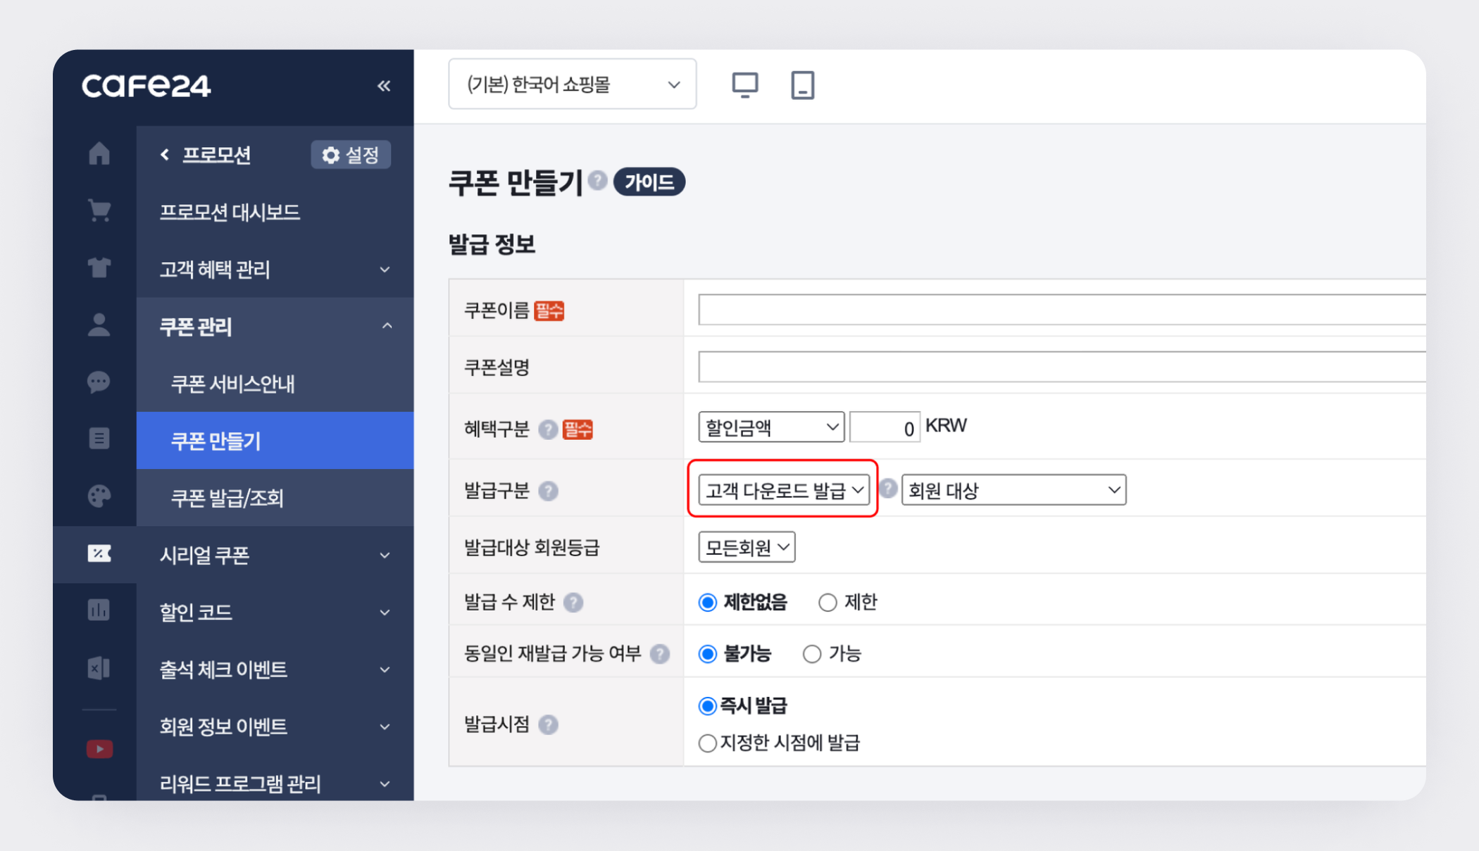
Task: Collapse sidebar with double chevron icon
Action: (384, 86)
